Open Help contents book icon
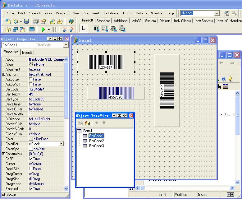 [71, 21]
